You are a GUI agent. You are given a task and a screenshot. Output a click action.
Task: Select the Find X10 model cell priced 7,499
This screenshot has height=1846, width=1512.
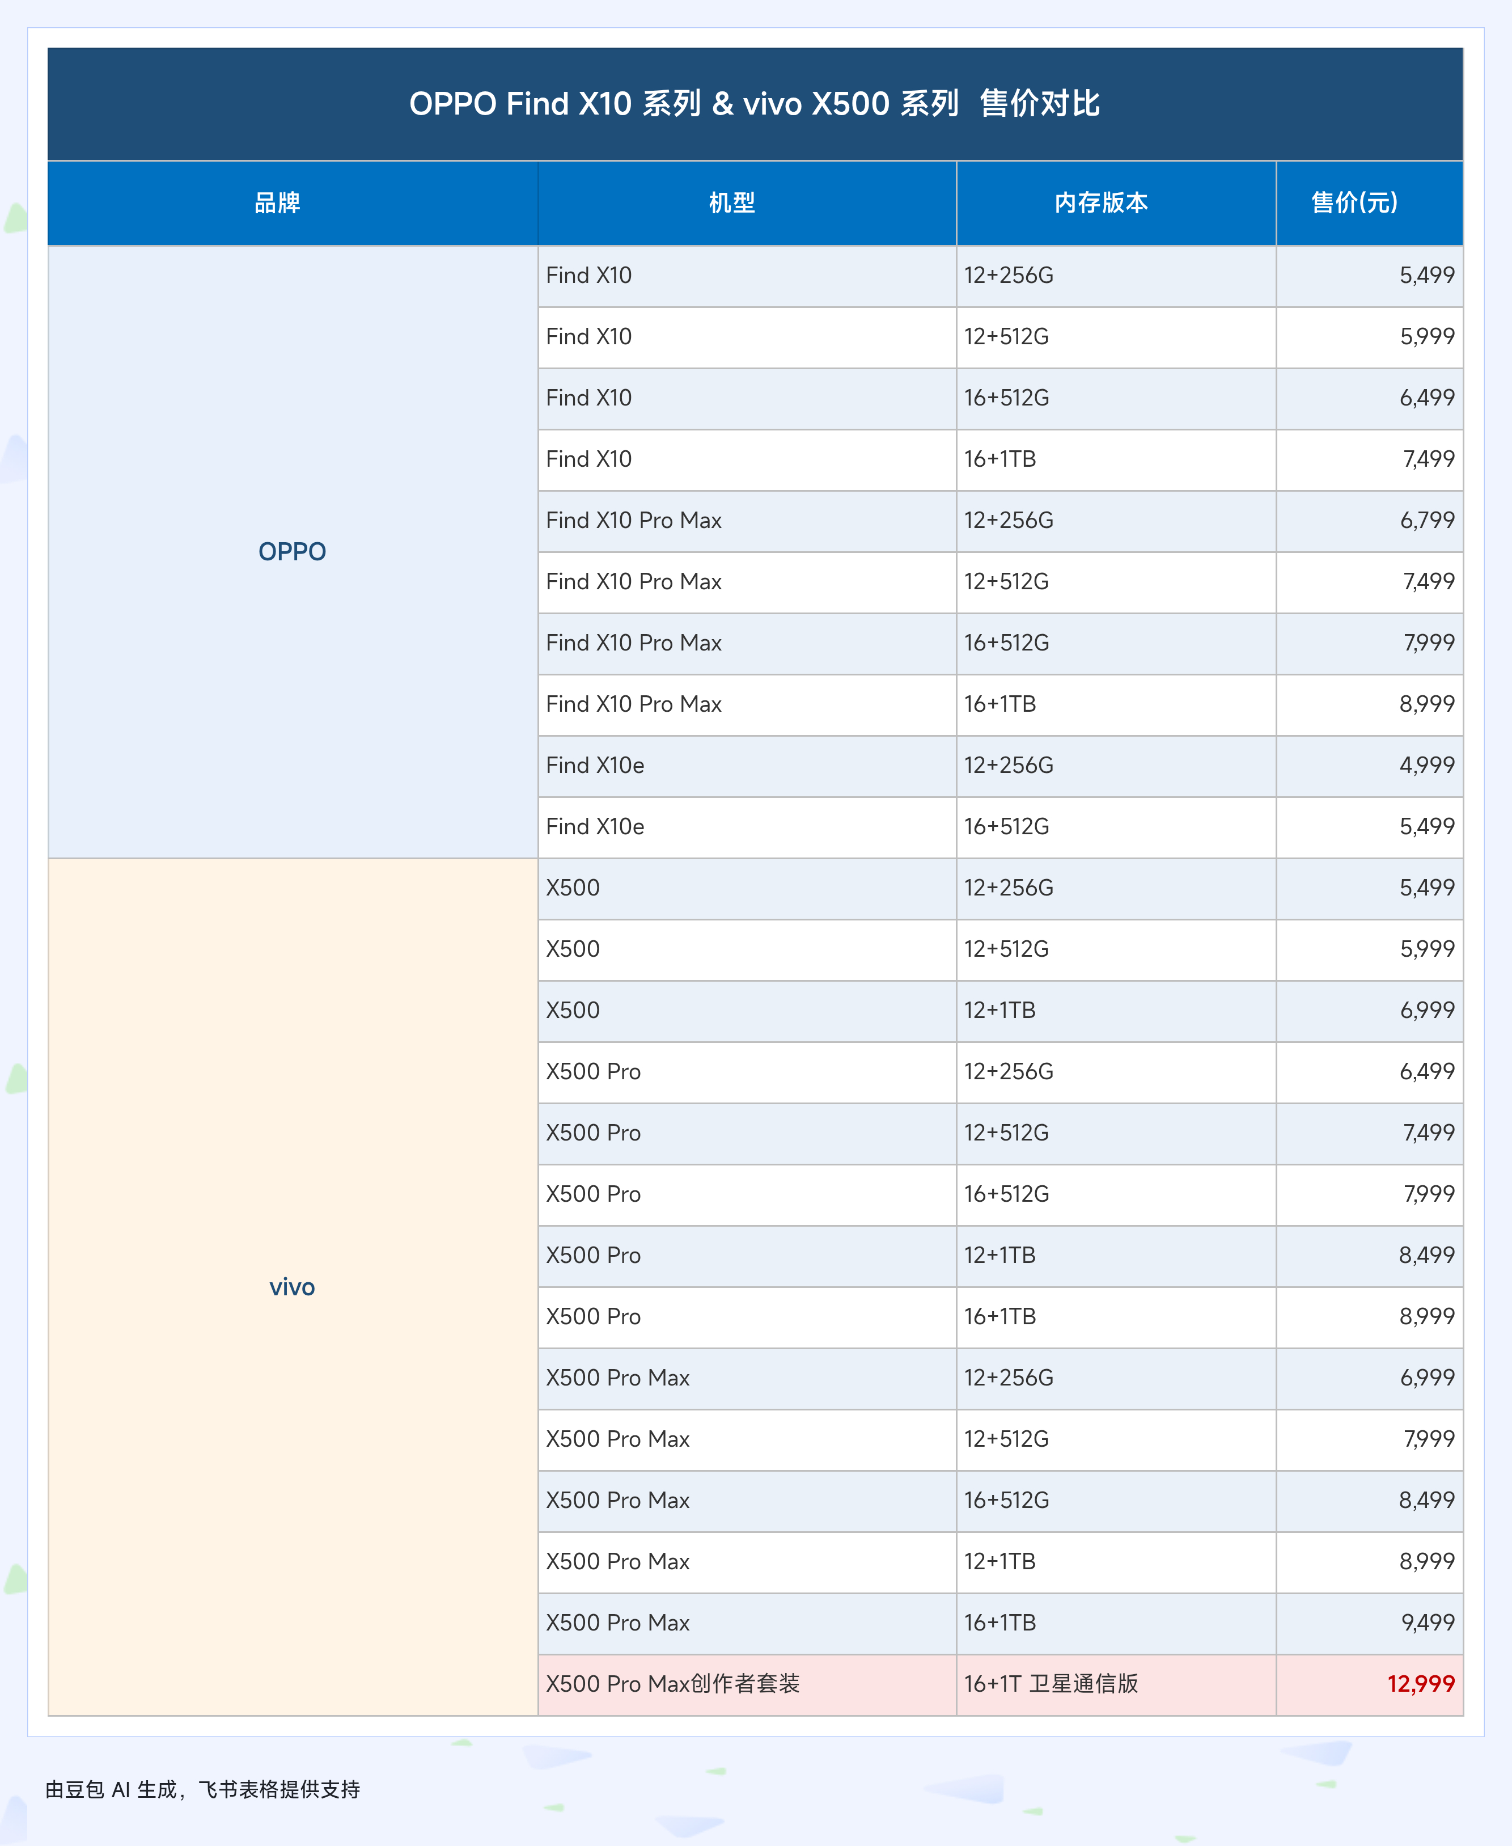pos(747,459)
